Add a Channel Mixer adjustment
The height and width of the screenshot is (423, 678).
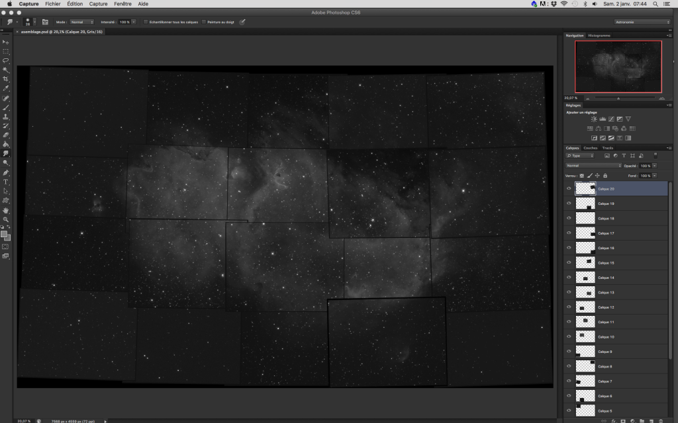click(x=624, y=129)
